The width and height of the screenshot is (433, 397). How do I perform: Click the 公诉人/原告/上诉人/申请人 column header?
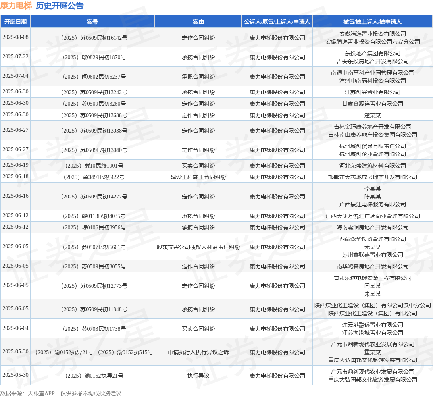click(x=277, y=22)
